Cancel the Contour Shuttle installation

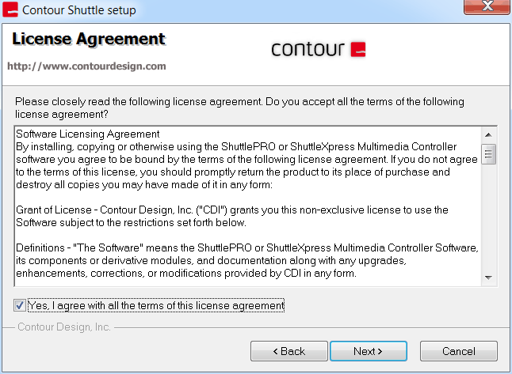[459, 351]
